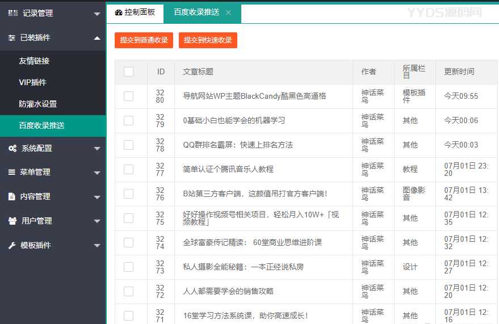
Task: Click the 模板插件 wrench icon
Action: (12, 245)
